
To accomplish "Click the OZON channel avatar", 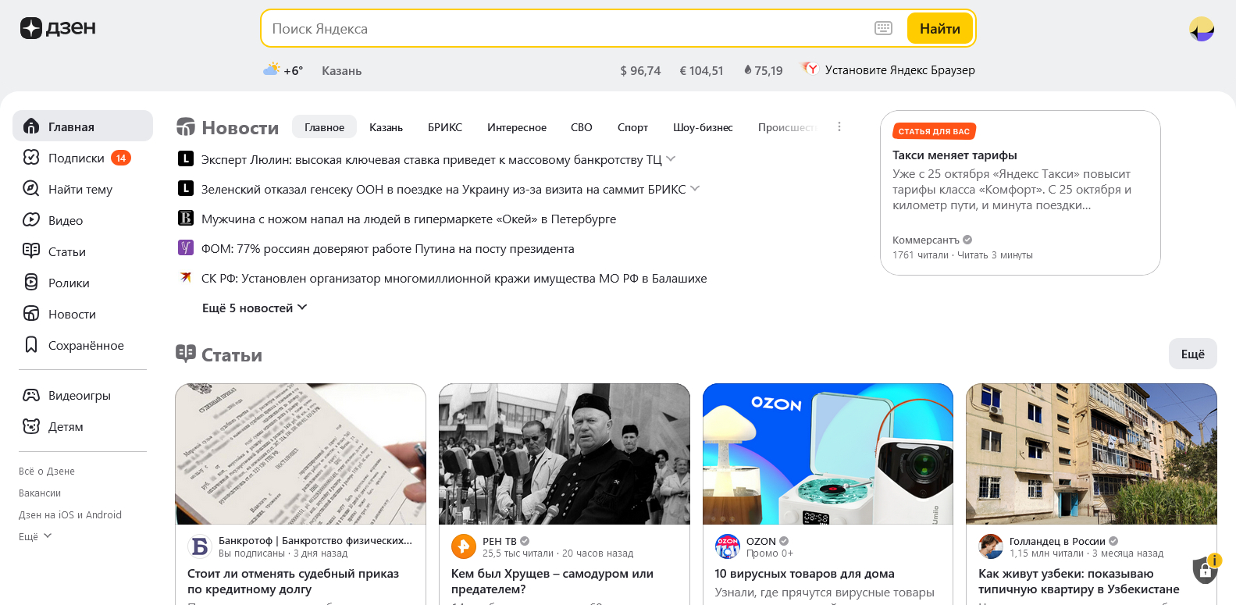I will click(728, 546).
